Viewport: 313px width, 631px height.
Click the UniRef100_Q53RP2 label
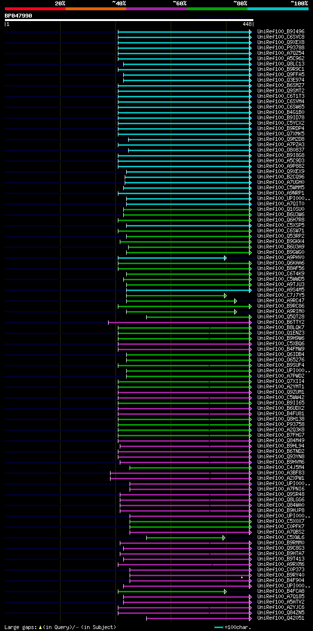point(281,236)
